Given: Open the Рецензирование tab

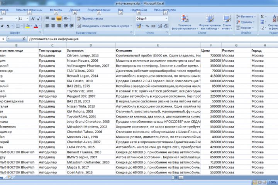Looking at the screenshot, I should pyautogui.click(x=99, y=10).
